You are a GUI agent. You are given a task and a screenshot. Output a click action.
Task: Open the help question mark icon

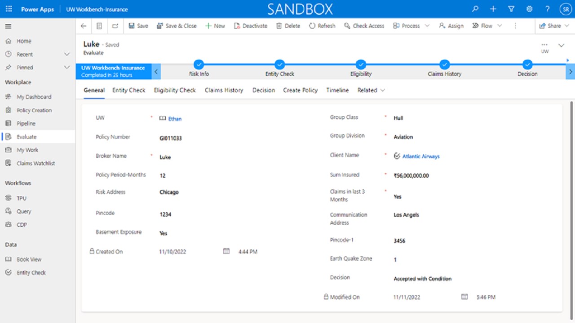tap(547, 9)
